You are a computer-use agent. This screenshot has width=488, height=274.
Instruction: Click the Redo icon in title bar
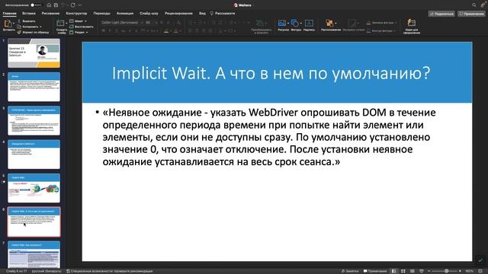[x=73, y=5]
